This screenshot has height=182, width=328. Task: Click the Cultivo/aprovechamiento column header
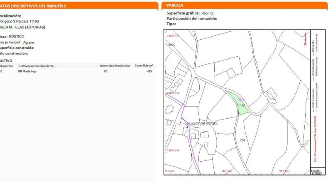click(x=37, y=66)
